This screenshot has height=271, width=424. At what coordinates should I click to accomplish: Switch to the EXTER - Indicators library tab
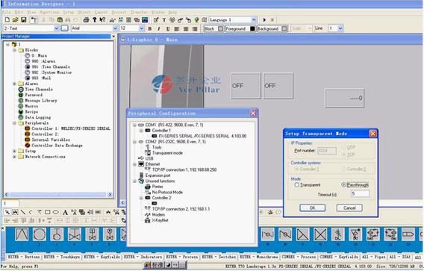tap(143, 257)
